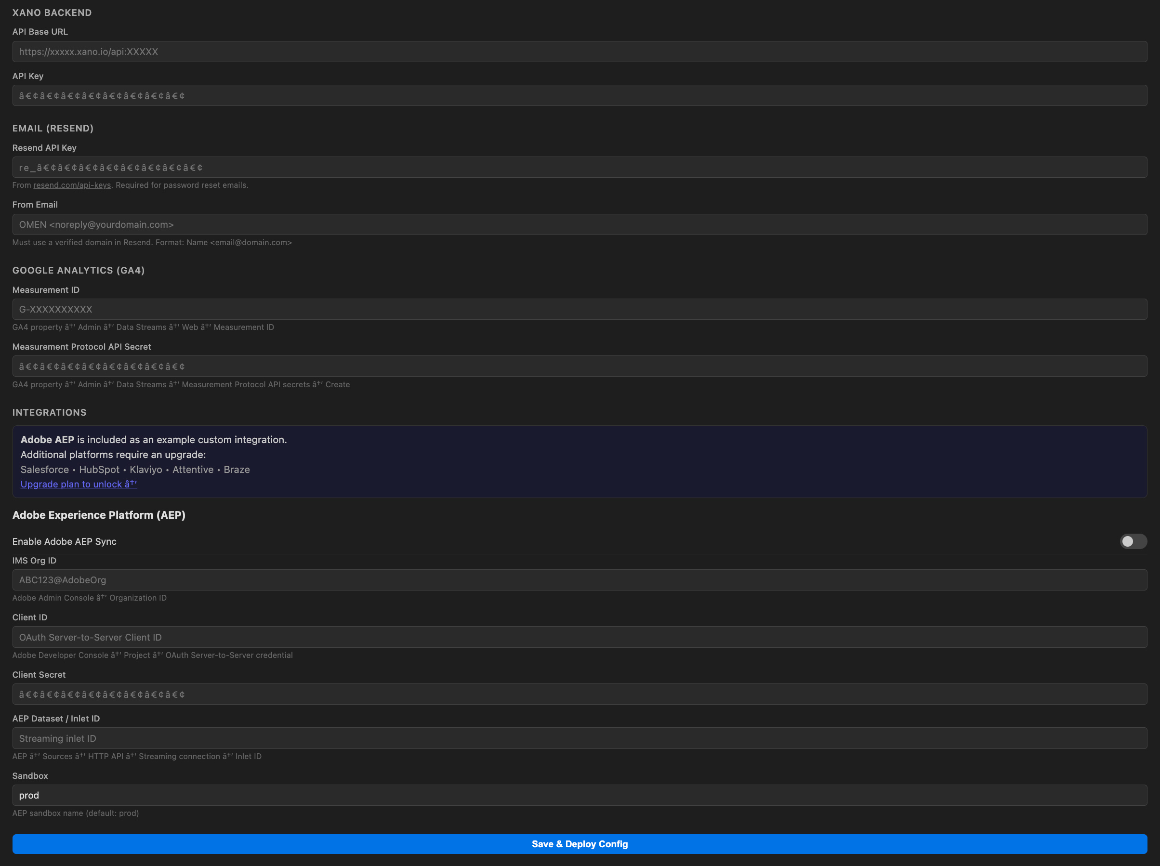1160x866 pixels.
Task: Click the Enable Adobe AEP Sync label
Action: 65,541
